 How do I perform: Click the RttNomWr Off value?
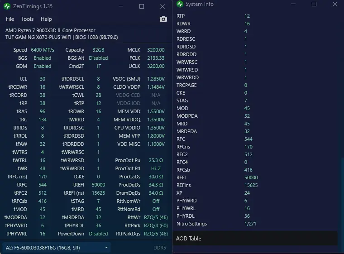(156, 201)
